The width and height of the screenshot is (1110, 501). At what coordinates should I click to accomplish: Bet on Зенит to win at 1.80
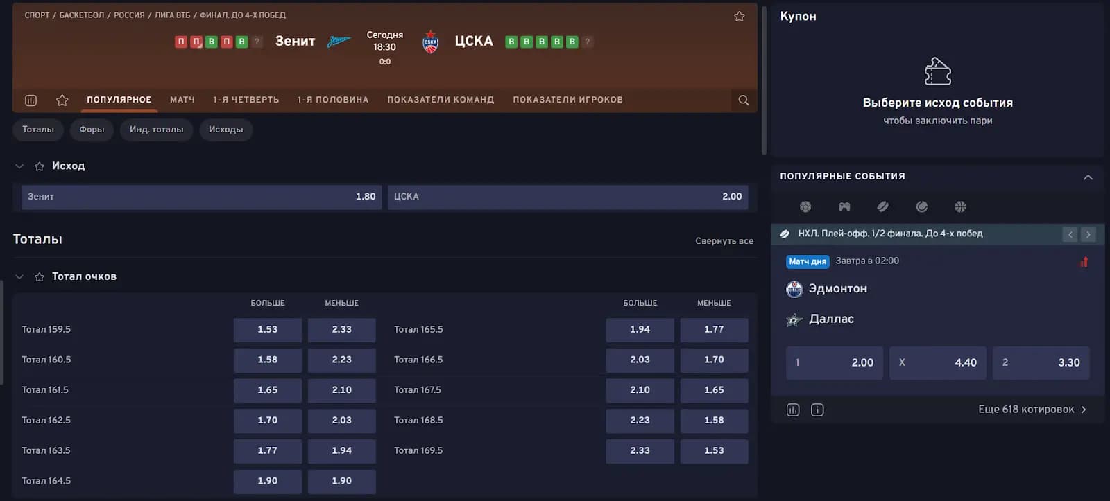[x=201, y=197]
